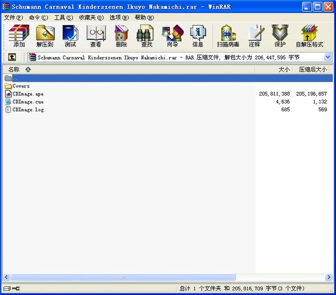Image resolution: width=336 pixels, height=295 pixels.
Task: Click the size value 205,811,388
Action: (x=274, y=94)
